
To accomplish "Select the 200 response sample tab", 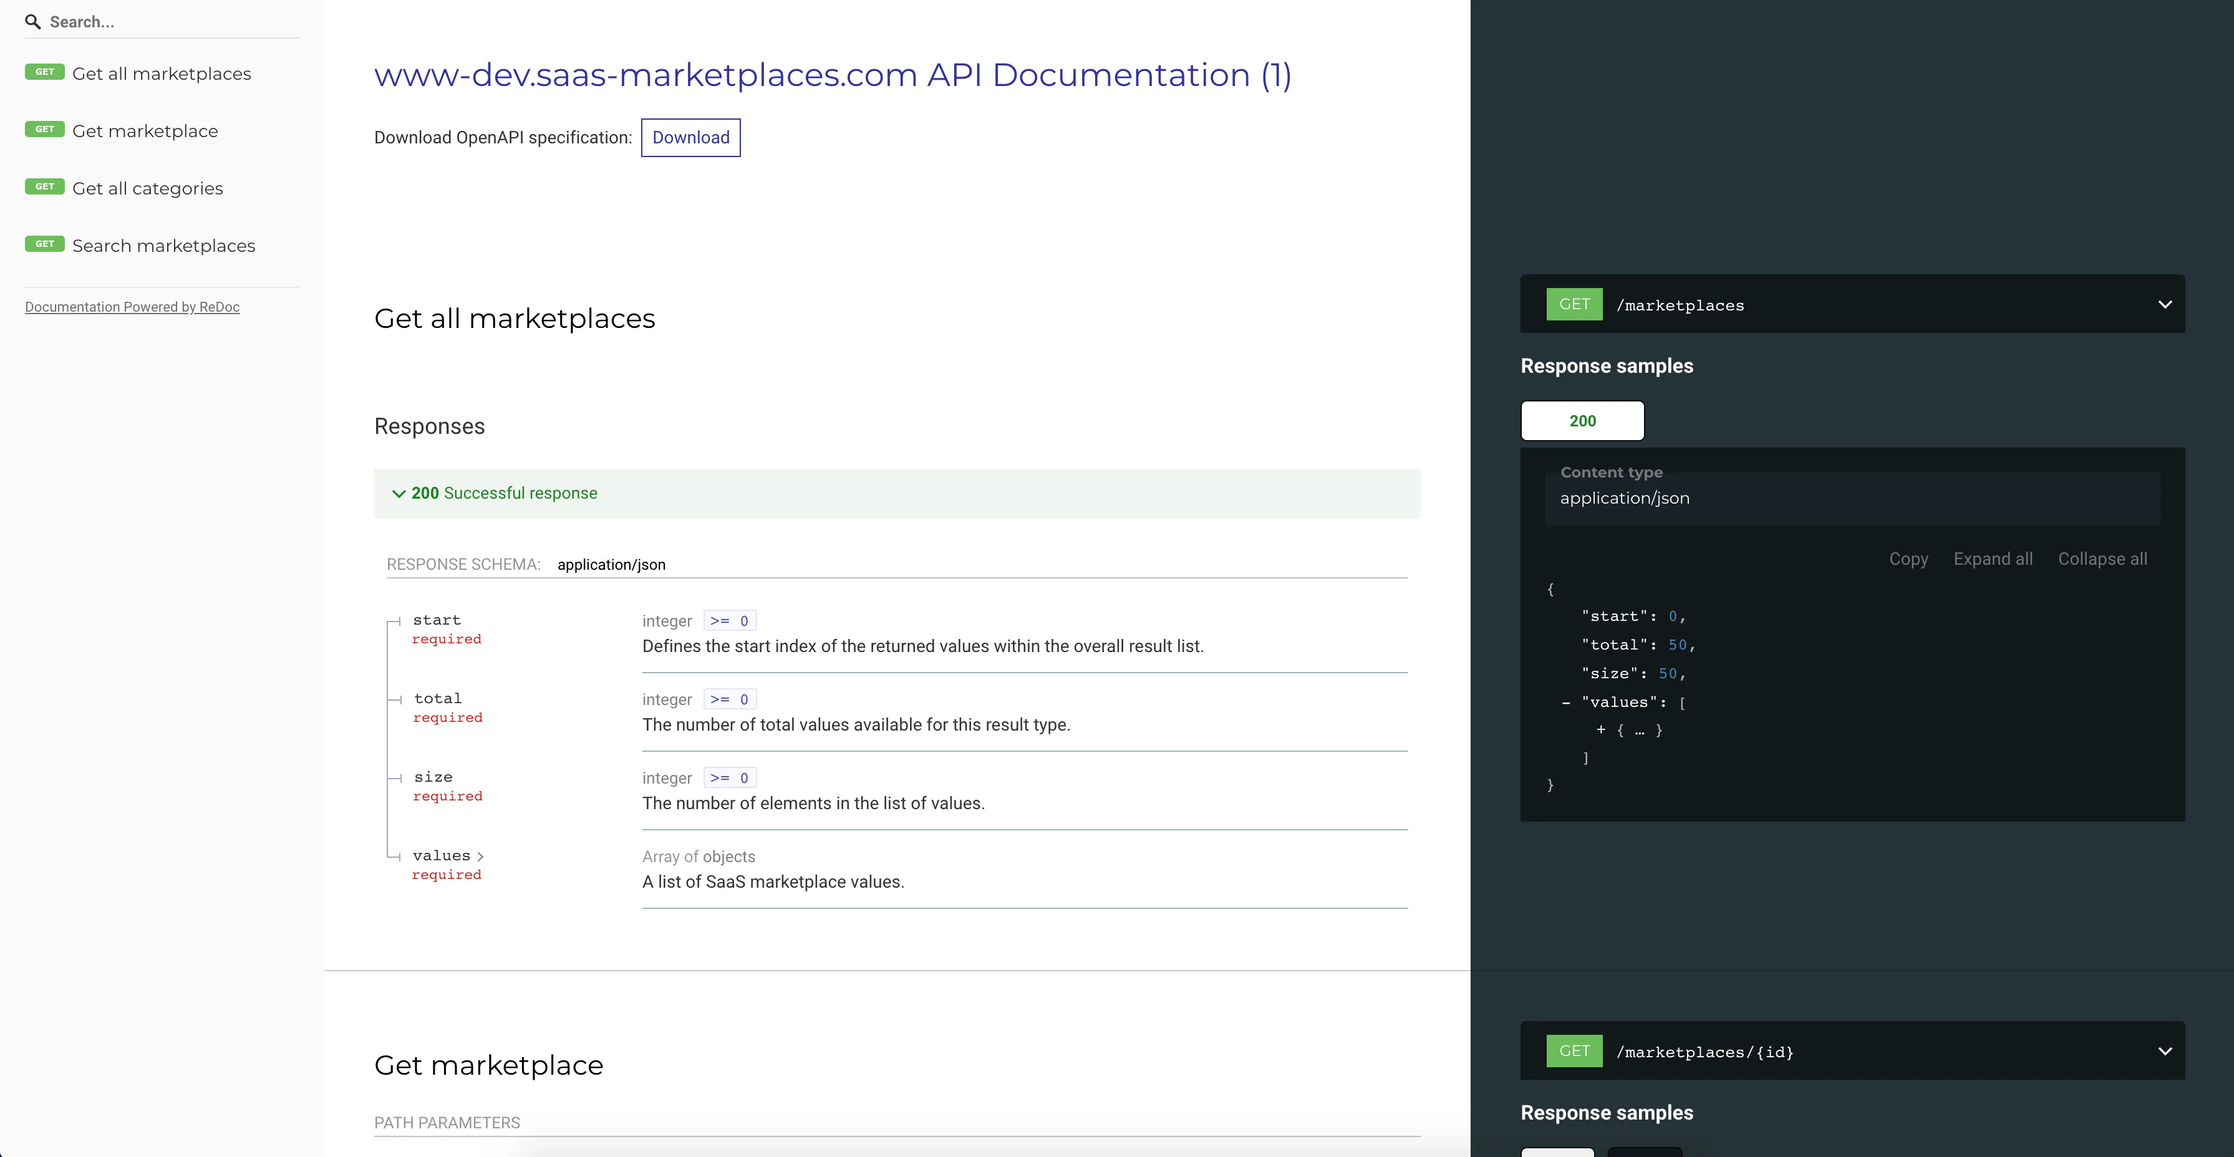I will pyautogui.click(x=1582, y=420).
